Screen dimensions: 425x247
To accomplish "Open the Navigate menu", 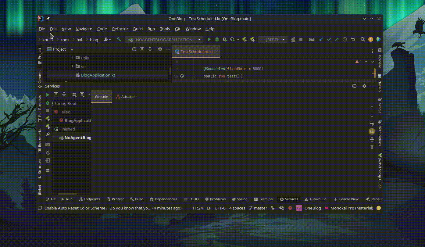I will 84,29.
